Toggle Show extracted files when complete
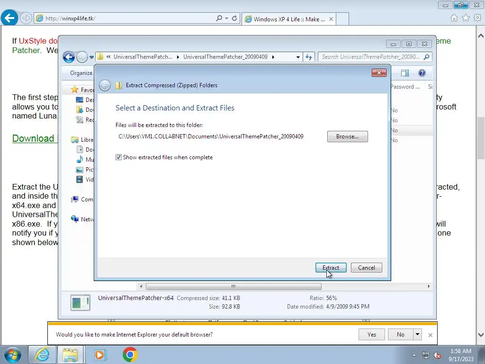 (x=118, y=157)
